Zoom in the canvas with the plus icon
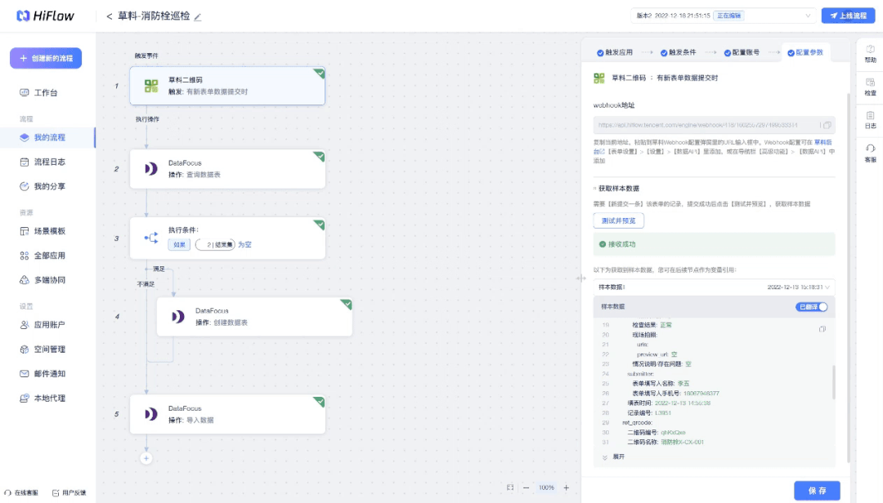The image size is (883, 503). coord(567,487)
